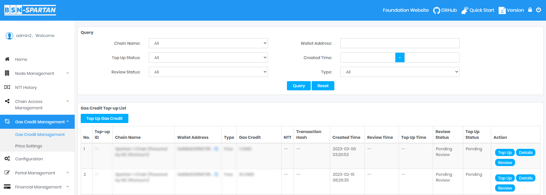Click the Query button
Screen dimensions: 546x195
point(298,86)
